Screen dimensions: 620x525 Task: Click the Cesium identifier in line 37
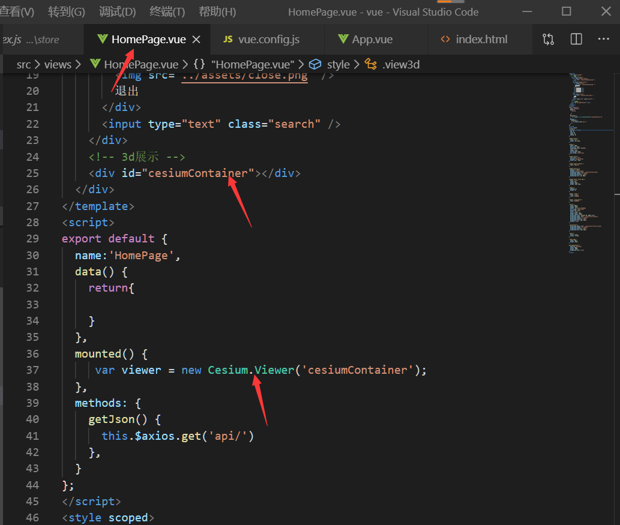click(227, 370)
